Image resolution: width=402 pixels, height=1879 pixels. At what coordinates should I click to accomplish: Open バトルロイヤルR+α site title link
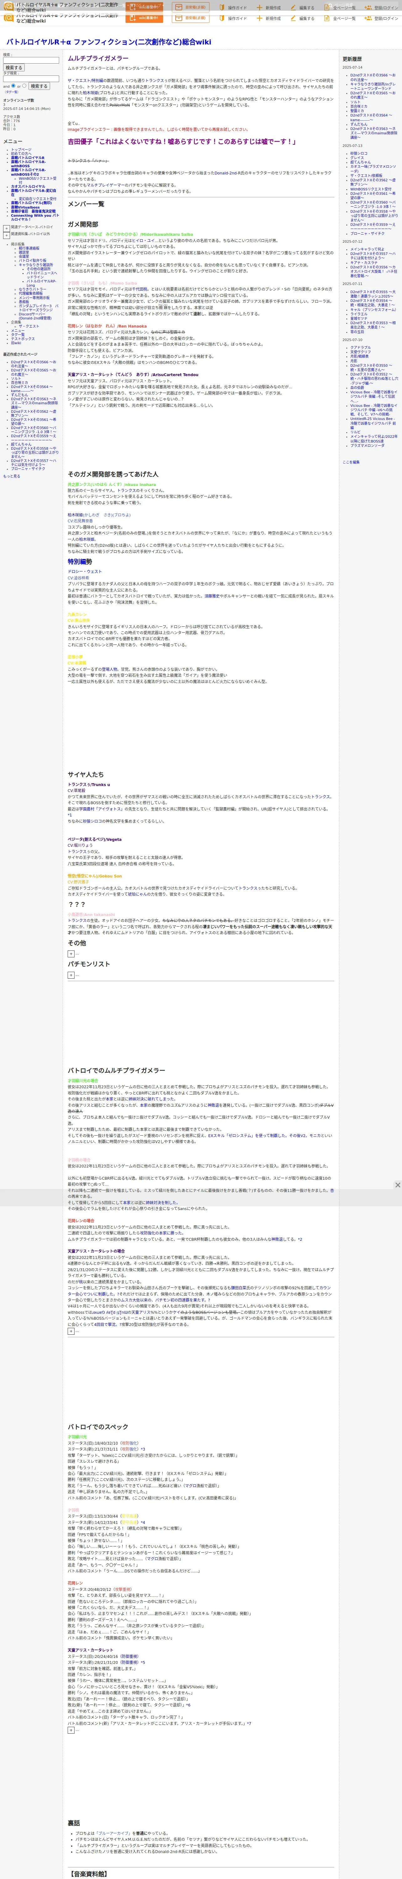[x=109, y=42]
